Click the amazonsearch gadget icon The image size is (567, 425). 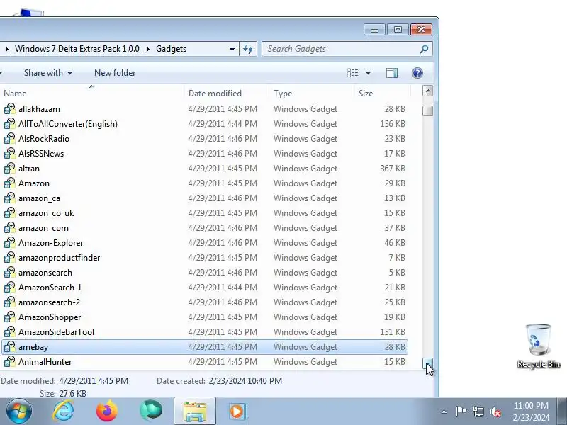(10, 273)
